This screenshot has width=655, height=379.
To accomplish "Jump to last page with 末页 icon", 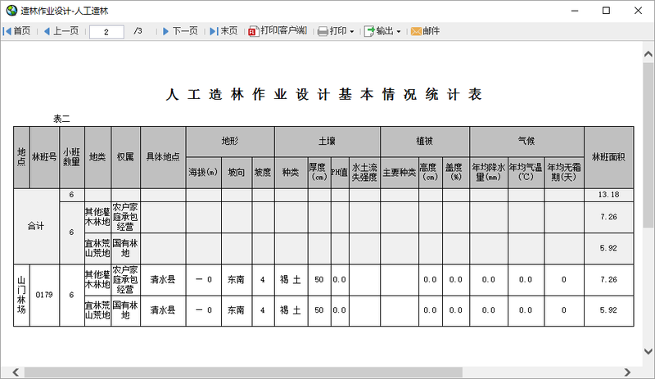I will (214, 31).
